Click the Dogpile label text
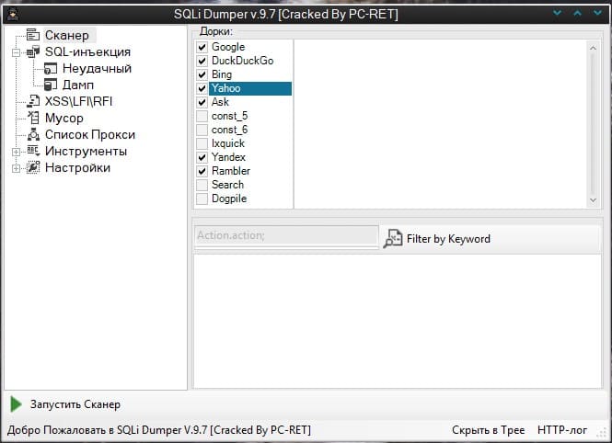612x443 pixels. [229, 199]
